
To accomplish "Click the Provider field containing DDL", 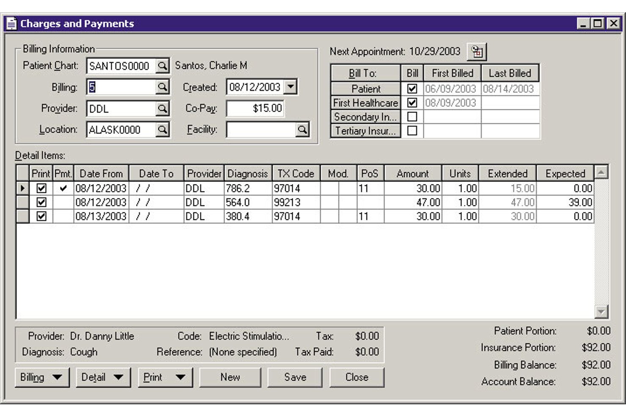I will click(x=121, y=109).
